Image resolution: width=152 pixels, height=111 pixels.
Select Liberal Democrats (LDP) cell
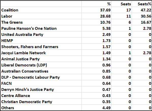coord(41,65)
